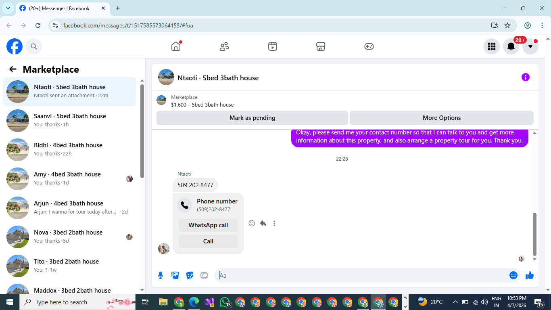The height and width of the screenshot is (310, 551).
Task: Click the Call button
Action: 208,241
